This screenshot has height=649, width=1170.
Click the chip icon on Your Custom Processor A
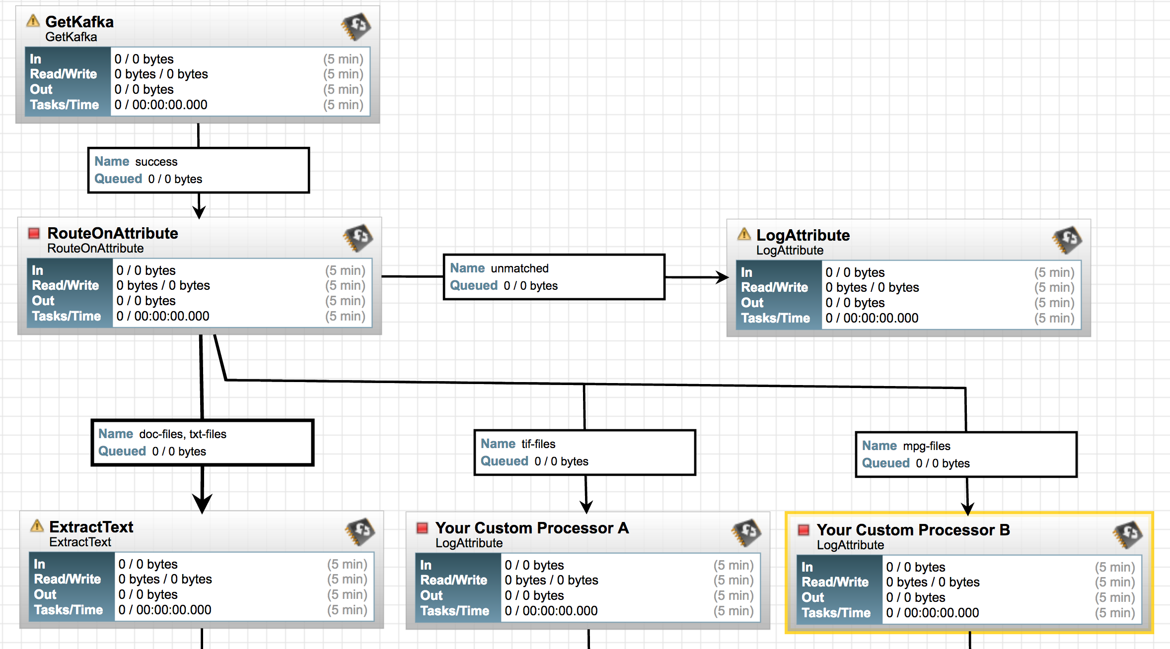coord(746,532)
